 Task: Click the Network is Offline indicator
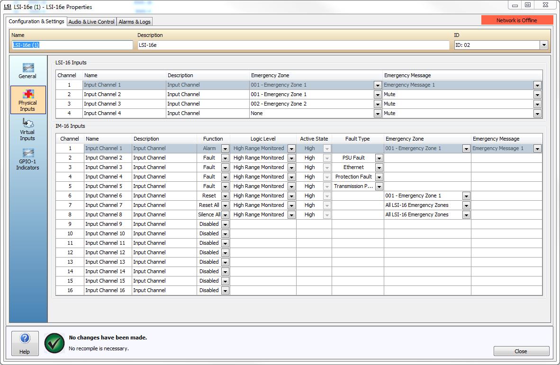517,20
